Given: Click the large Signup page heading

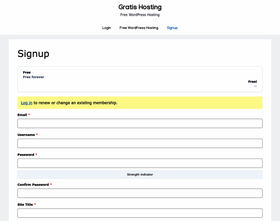Looking at the screenshot, I should click(x=34, y=54).
